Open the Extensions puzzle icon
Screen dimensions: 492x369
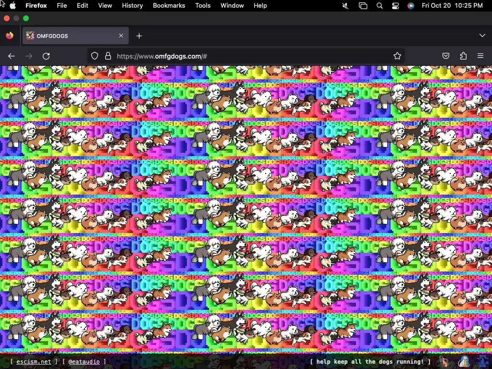(463, 56)
